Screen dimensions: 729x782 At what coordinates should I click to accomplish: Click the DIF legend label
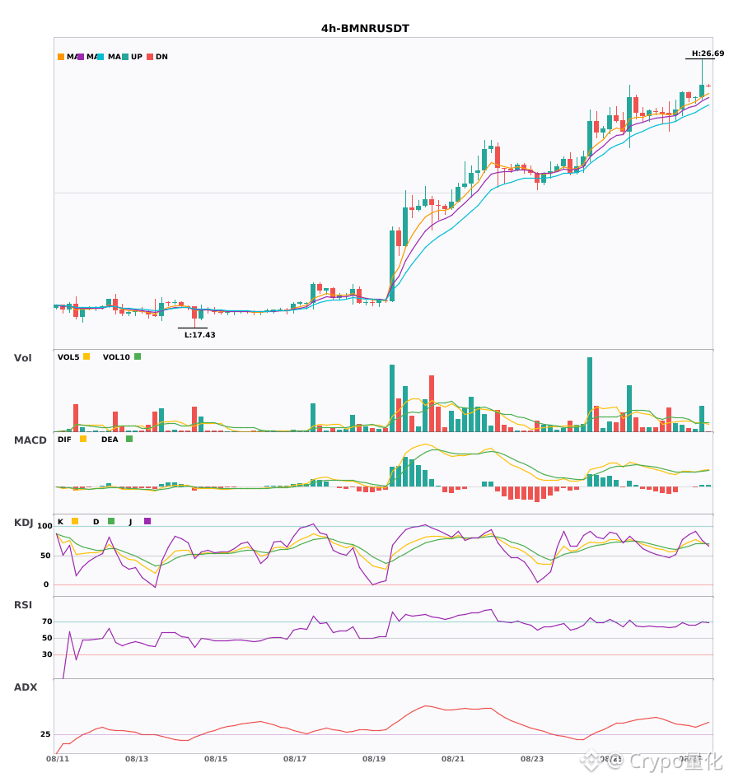click(x=64, y=440)
